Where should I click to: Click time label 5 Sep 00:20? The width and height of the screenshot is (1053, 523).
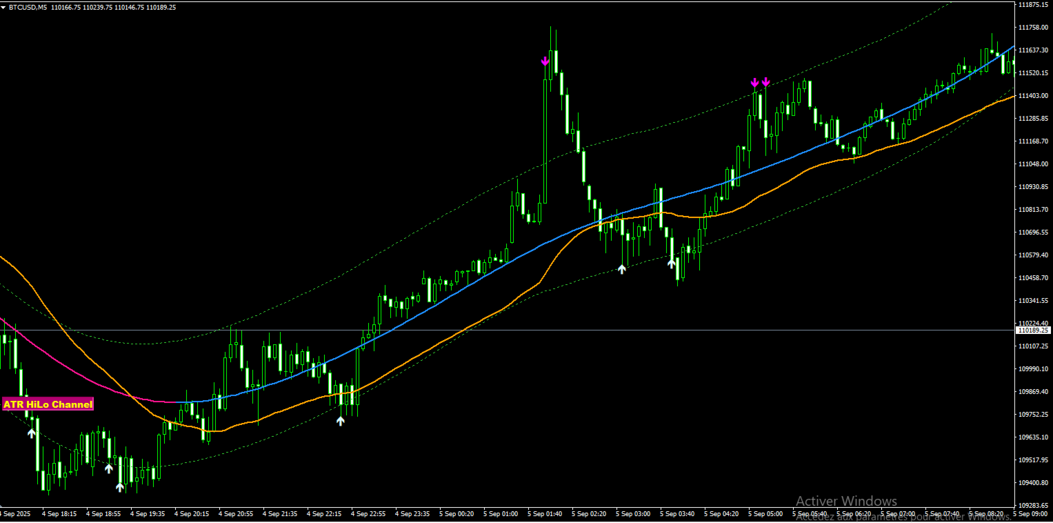[457, 513]
